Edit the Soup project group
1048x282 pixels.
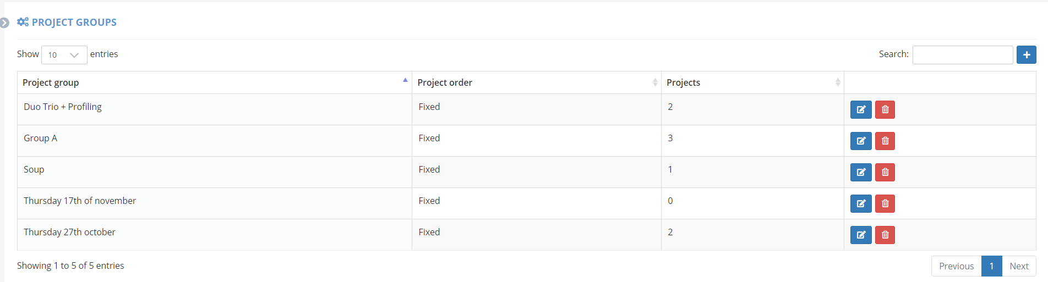(x=861, y=173)
